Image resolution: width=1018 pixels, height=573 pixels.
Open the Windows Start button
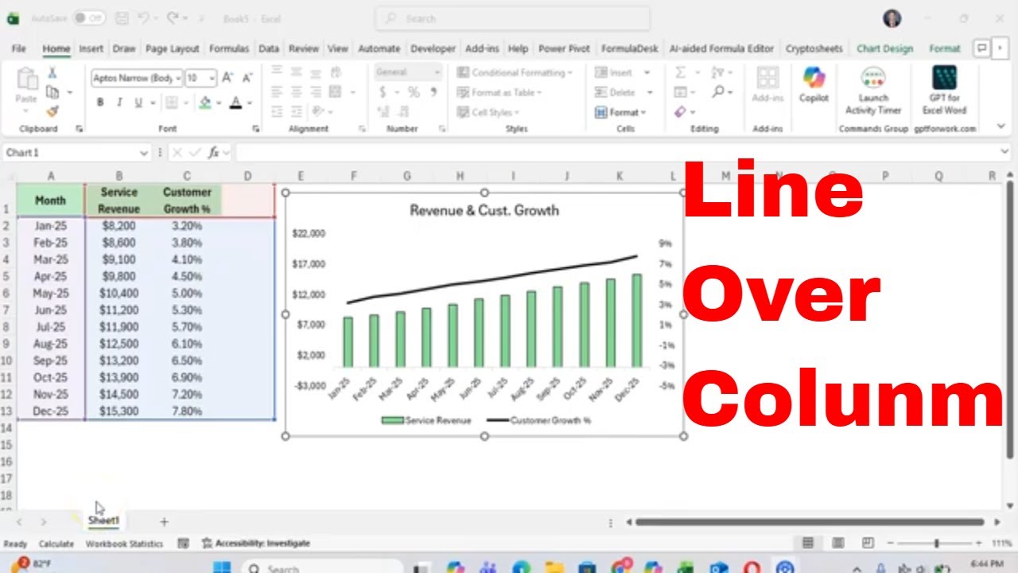(222, 567)
